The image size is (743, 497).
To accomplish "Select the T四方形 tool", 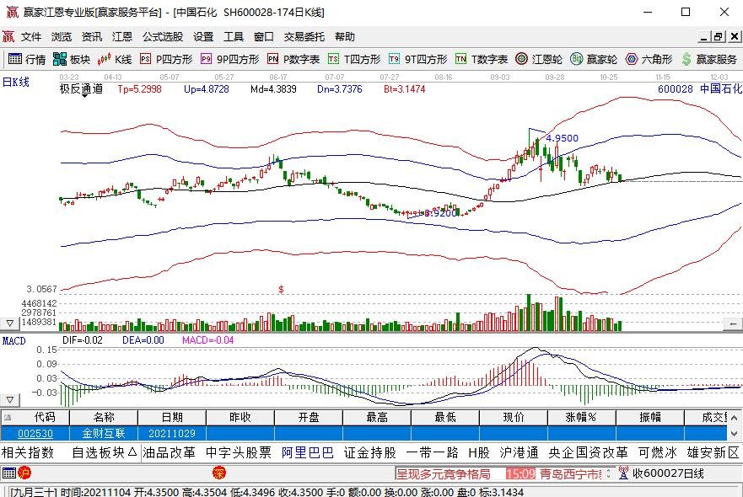I will (354, 59).
